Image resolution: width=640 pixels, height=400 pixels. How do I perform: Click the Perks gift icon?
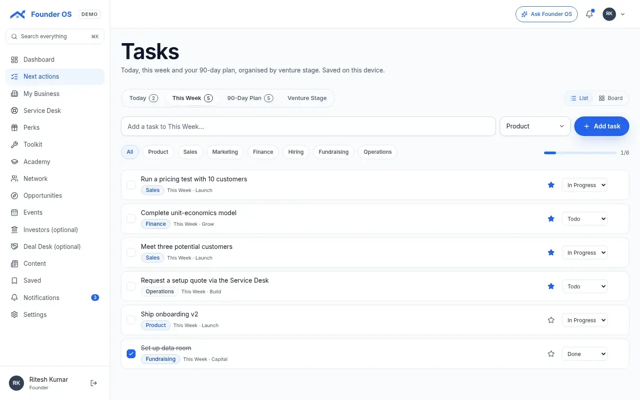15,128
